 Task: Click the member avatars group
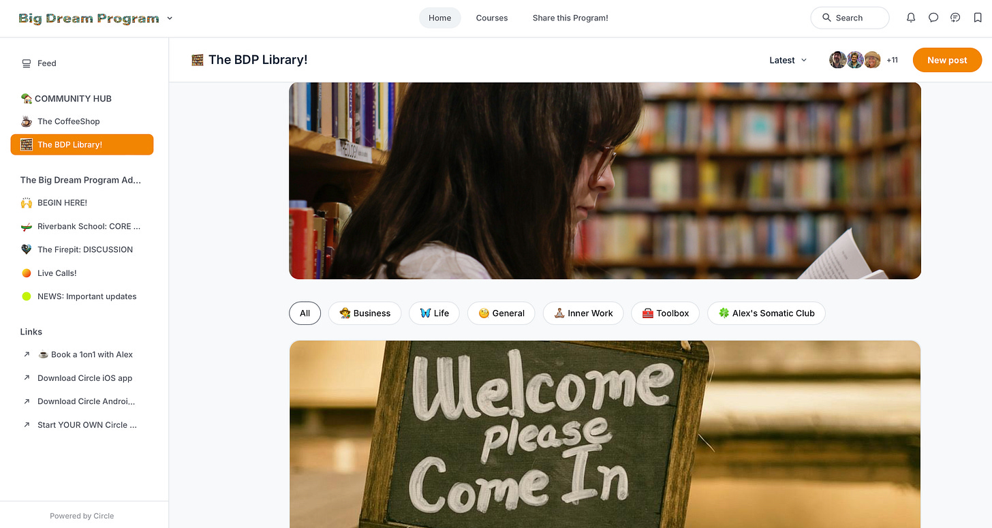(855, 60)
